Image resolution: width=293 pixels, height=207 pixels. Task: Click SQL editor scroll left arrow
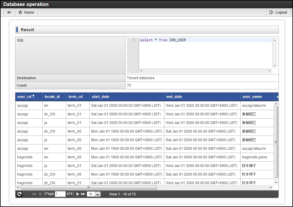tap(141, 71)
